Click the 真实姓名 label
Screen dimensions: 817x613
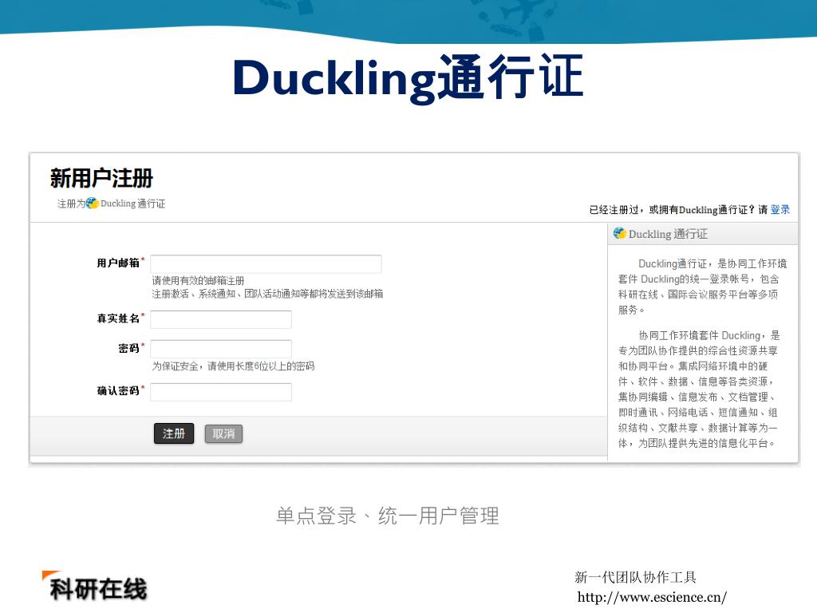pyautogui.click(x=118, y=318)
